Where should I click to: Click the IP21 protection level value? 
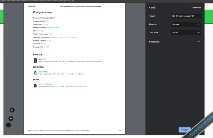50,34
